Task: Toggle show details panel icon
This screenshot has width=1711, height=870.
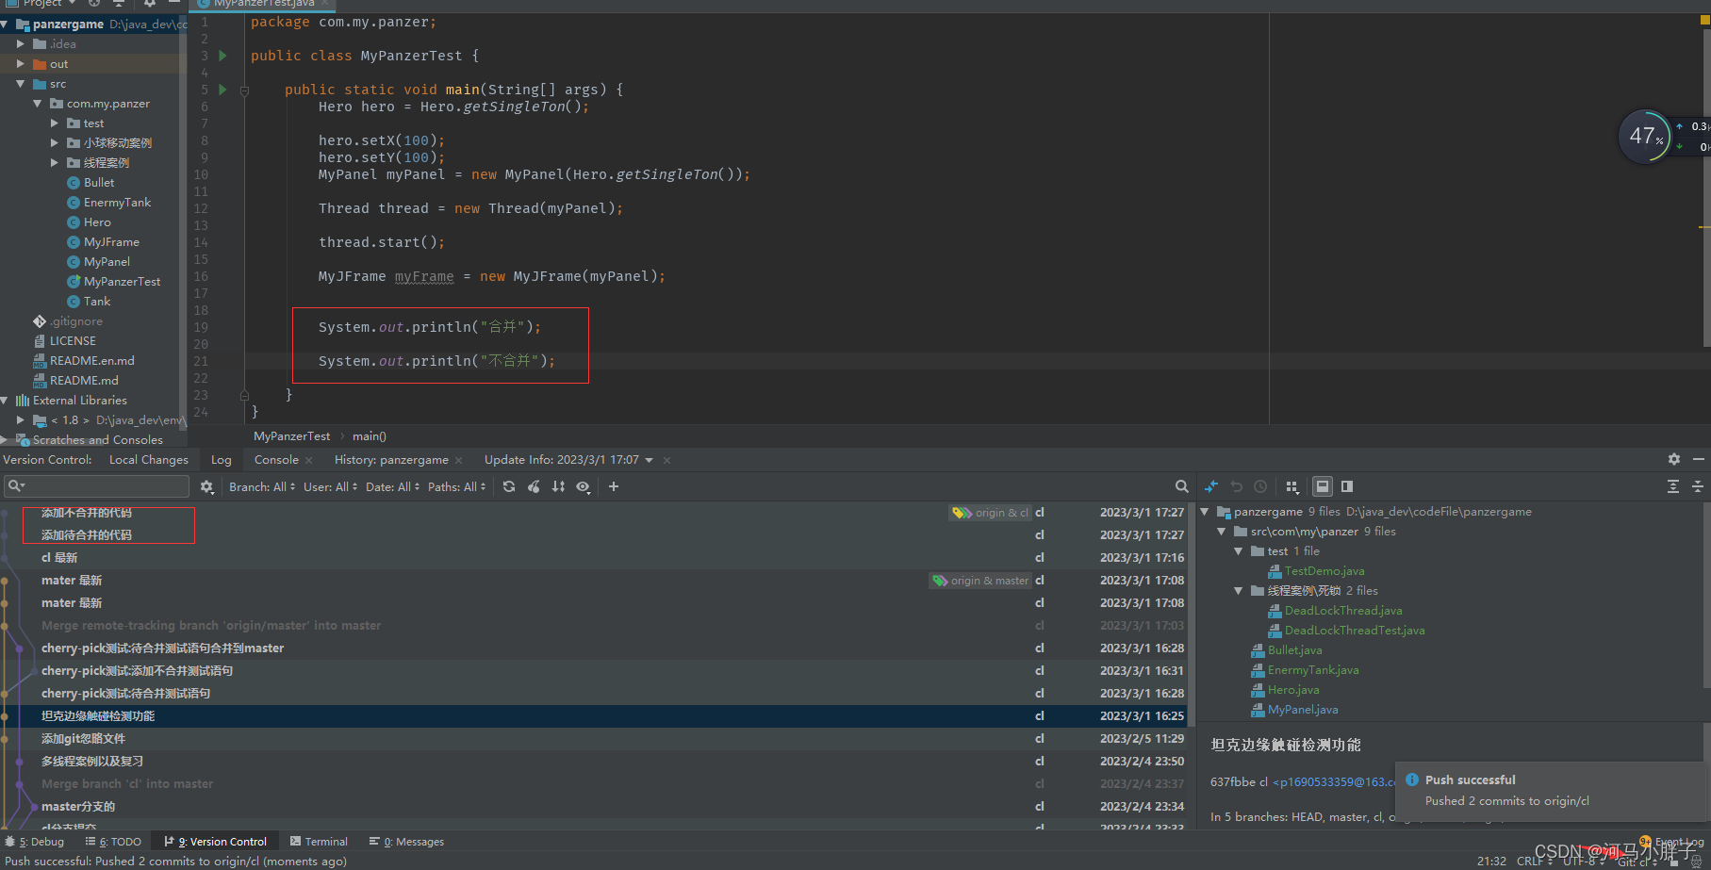Action: (1323, 486)
